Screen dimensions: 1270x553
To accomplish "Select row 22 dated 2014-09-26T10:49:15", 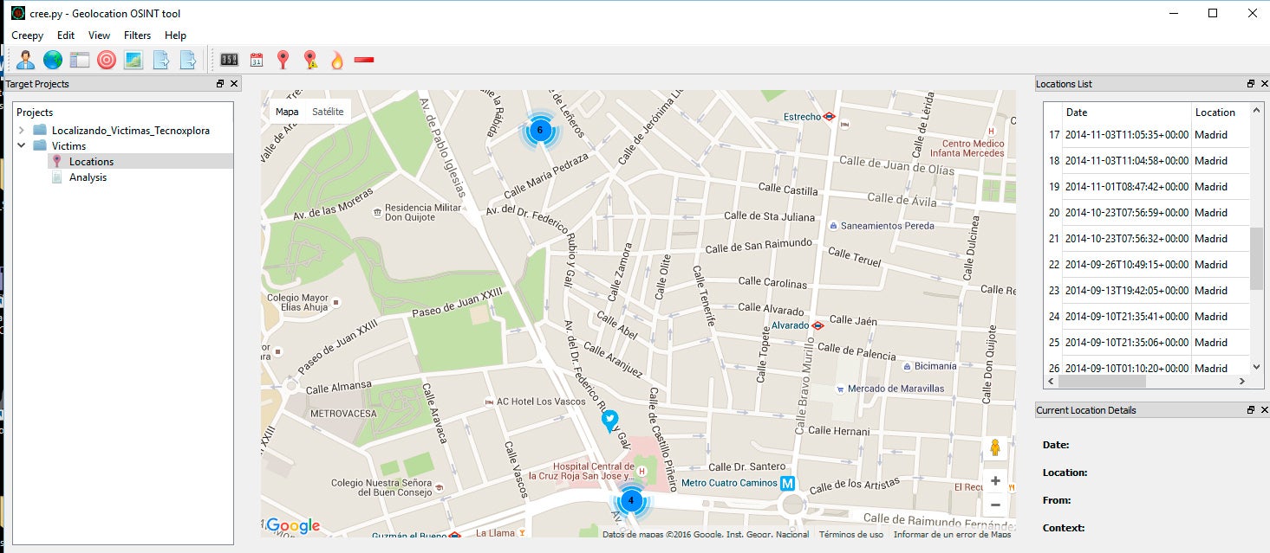I will (1147, 265).
